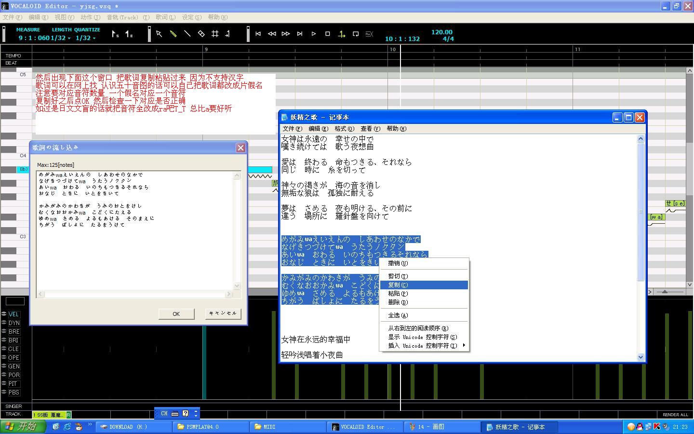Toggle the VEL parameter eye icon
Screen dimensions: 694x434
[4, 314]
